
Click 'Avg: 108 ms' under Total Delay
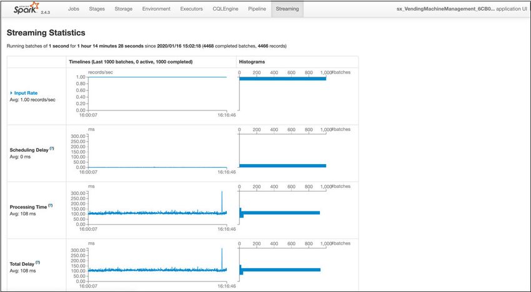point(22,271)
